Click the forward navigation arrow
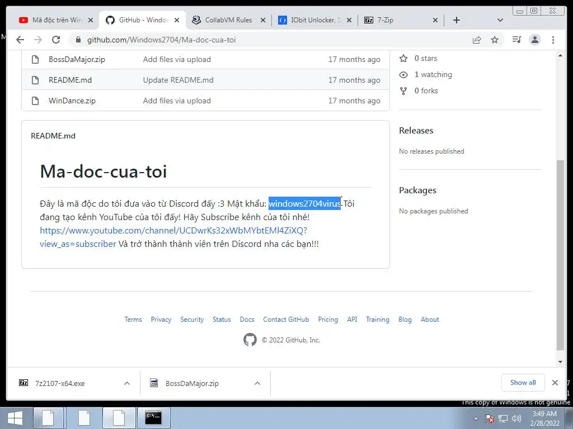This screenshot has height=429, width=573. [x=38, y=40]
